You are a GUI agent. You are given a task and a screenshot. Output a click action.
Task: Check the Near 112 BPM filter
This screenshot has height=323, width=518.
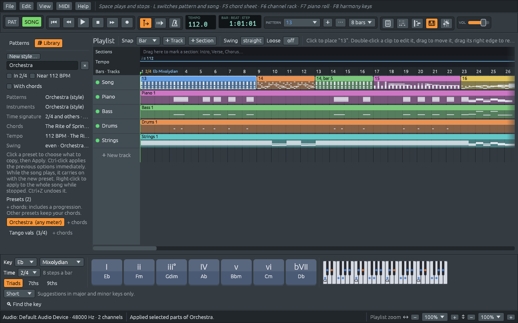click(x=32, y=76)
